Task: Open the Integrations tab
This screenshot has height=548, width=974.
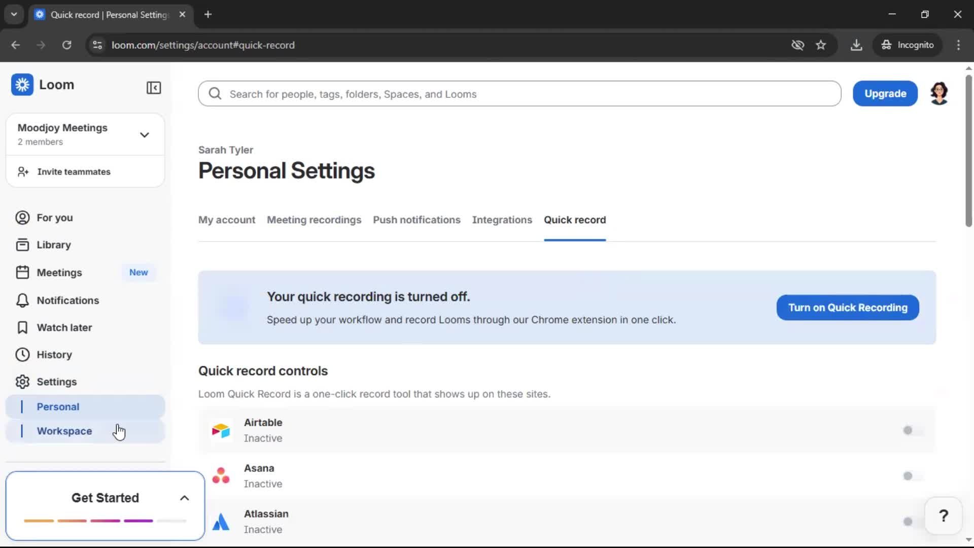Action: 502,220
